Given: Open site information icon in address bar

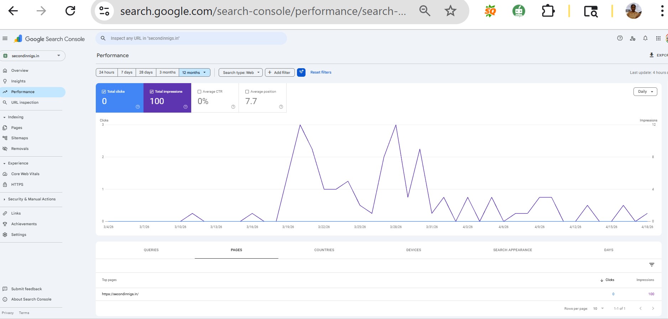Looking at the screenshot, I should point(104,11).
